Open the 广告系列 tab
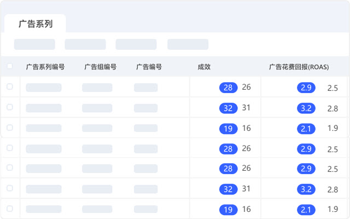Image resolution: width=350 pixels, height=219 pixels. coord(35,24)
